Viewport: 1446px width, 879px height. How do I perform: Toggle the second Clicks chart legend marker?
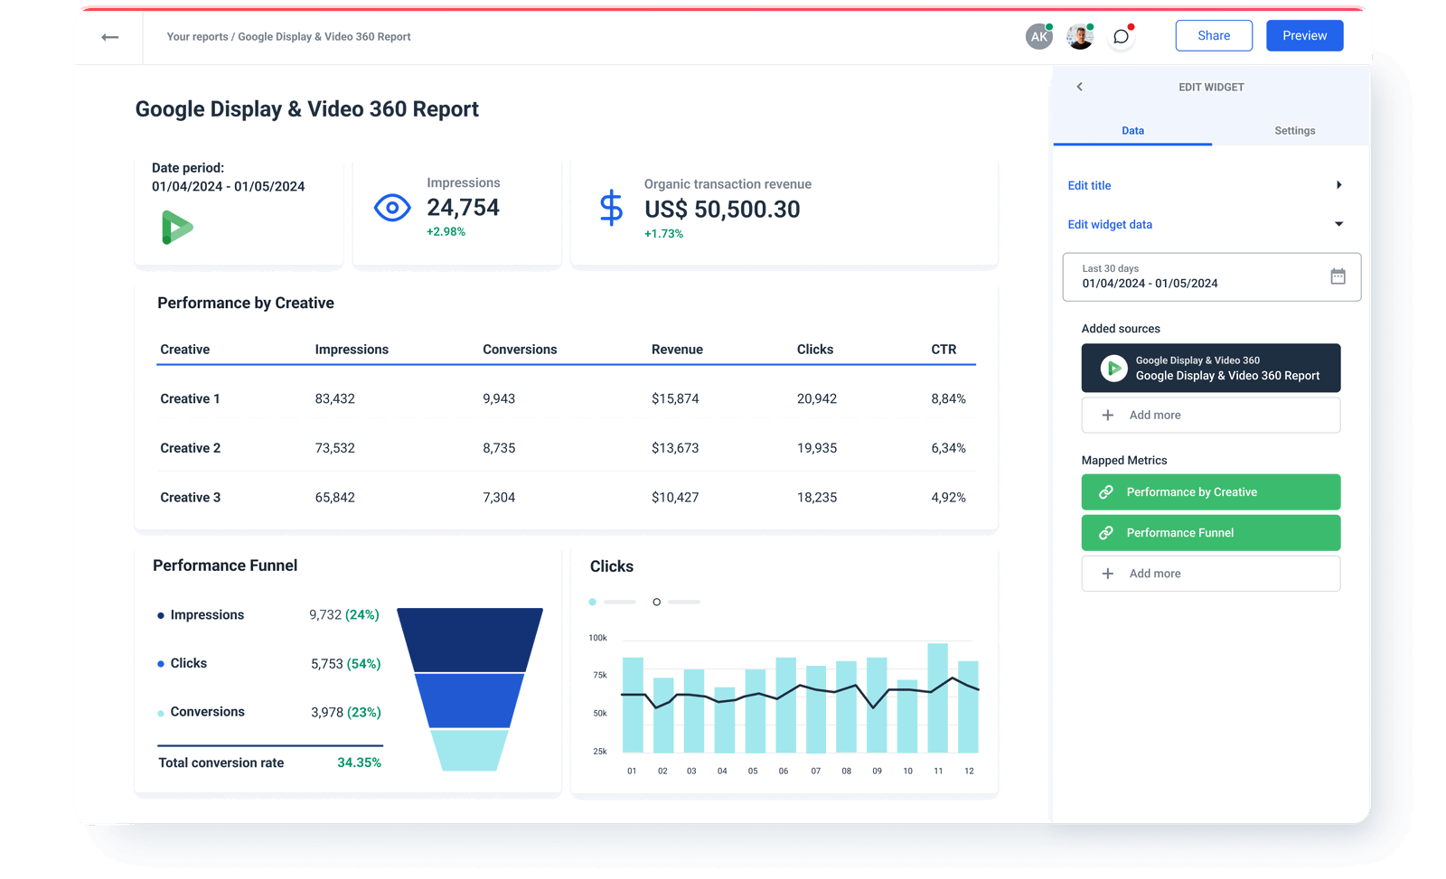coord(657,601)
